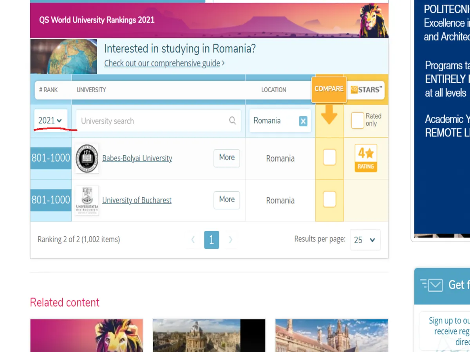Viewport: 470px width, 352px height.
Task: Open the Romania location dropdown
Action: tap(274, 121)
